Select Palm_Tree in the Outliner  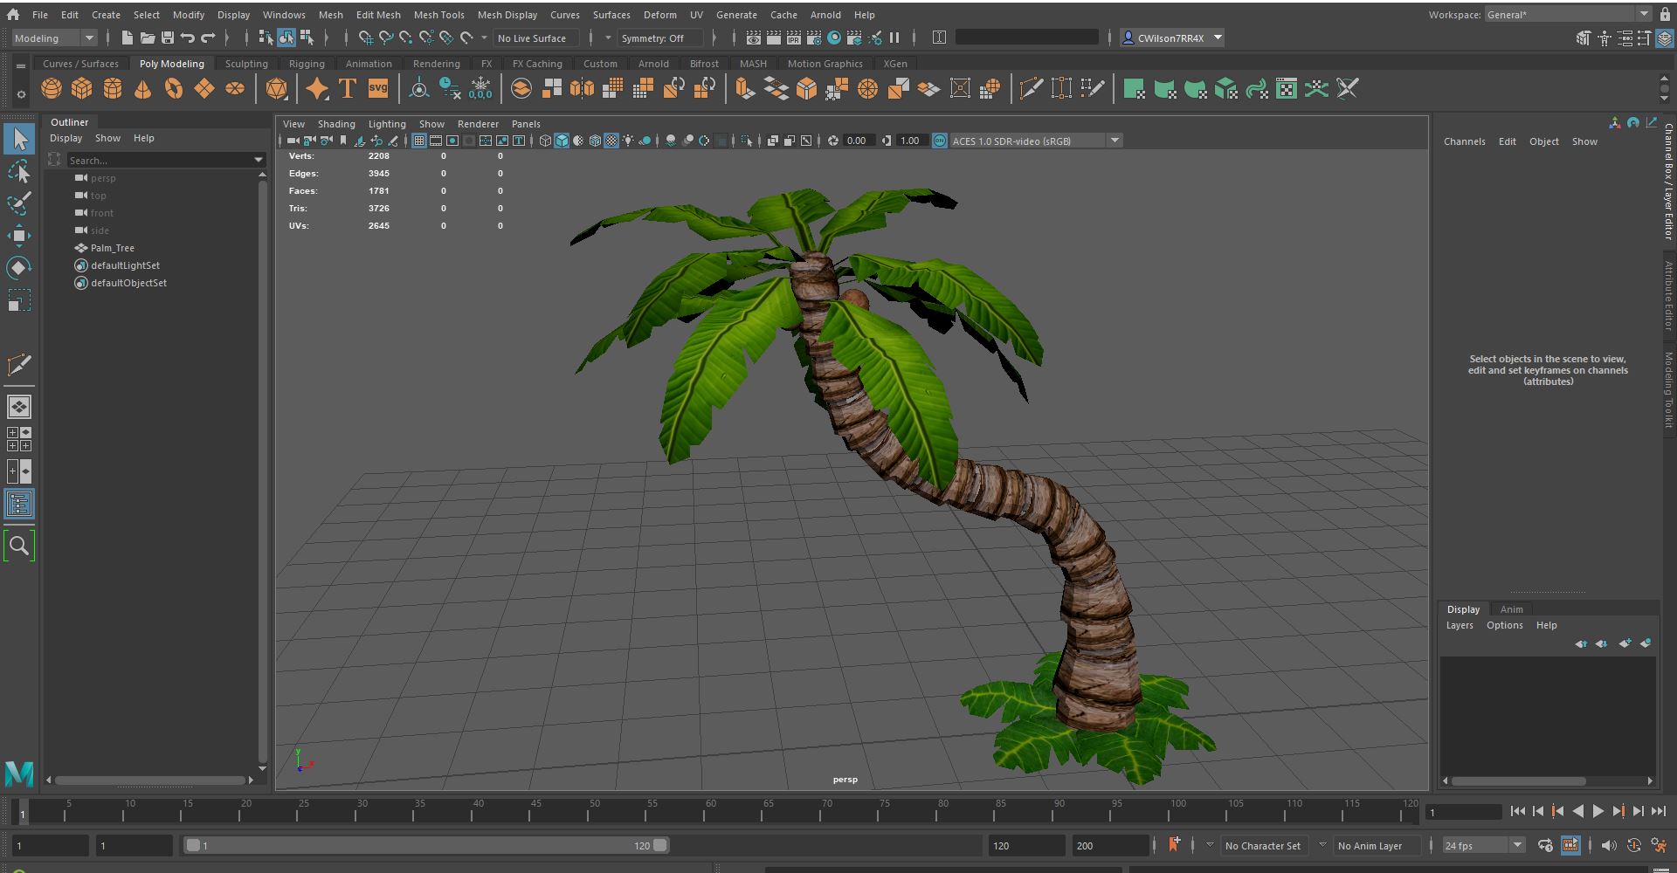pos(113,248)
